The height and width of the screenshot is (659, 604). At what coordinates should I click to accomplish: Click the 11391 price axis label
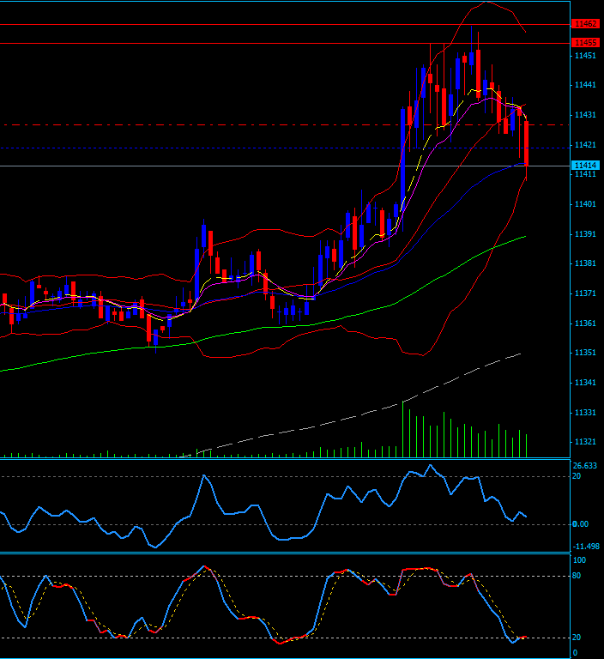[586, 234]
